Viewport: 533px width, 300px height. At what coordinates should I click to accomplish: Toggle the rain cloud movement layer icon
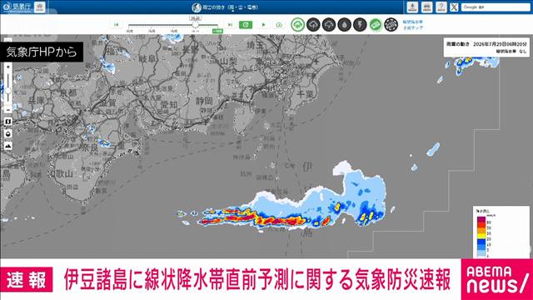298,24
